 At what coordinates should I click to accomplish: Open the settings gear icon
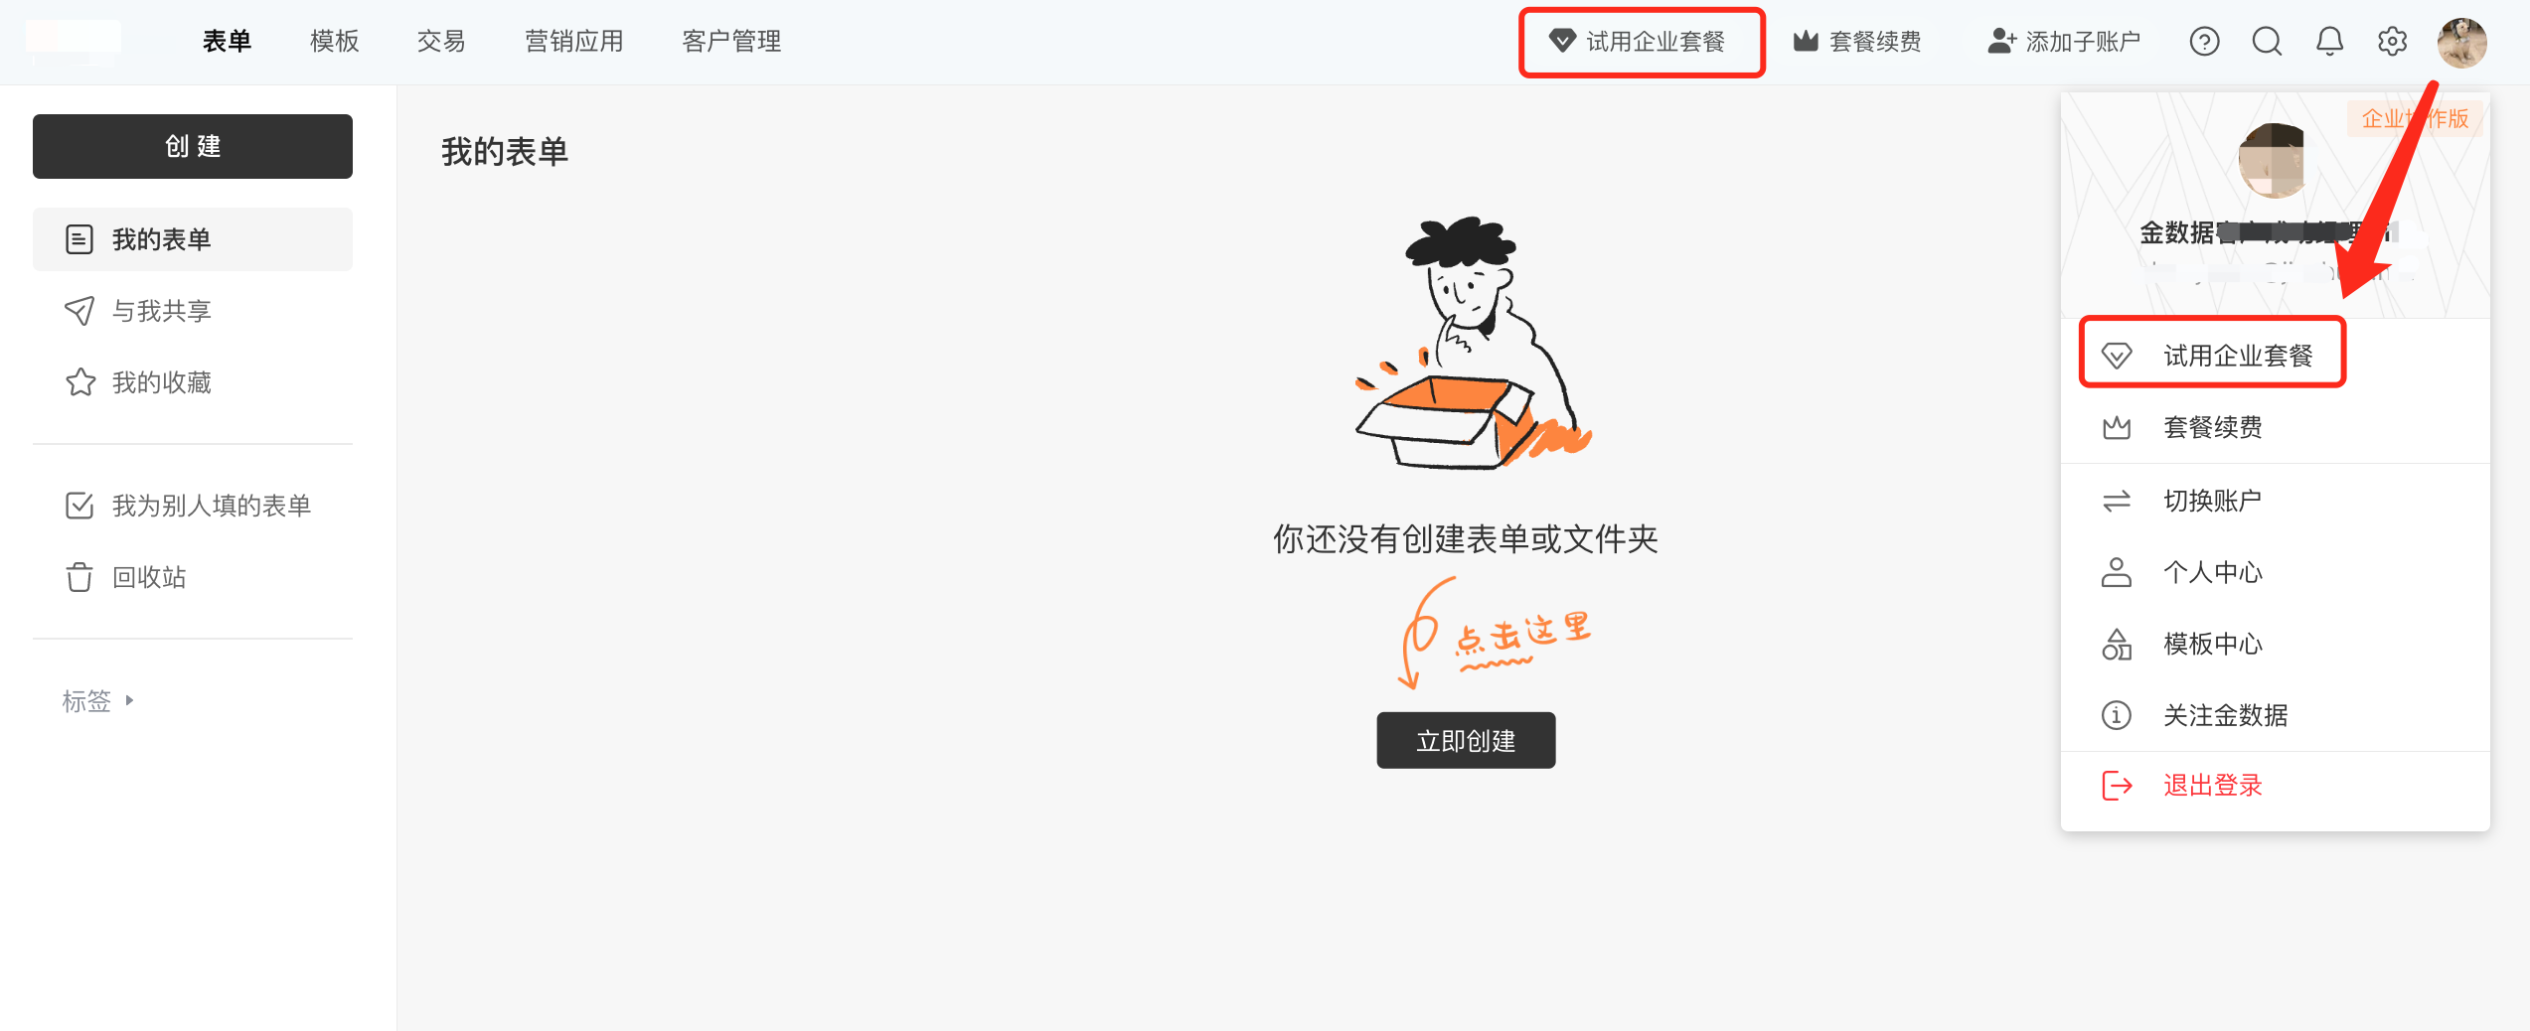tap(2392, 42)
